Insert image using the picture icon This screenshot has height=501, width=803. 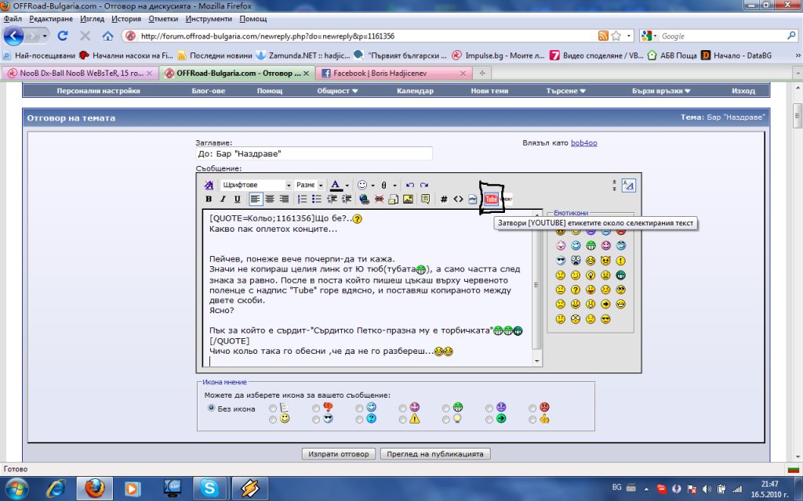408,199
